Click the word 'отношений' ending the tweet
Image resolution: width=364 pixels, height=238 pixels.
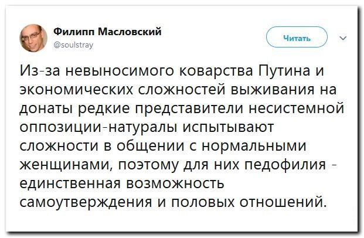click(283, 202)
